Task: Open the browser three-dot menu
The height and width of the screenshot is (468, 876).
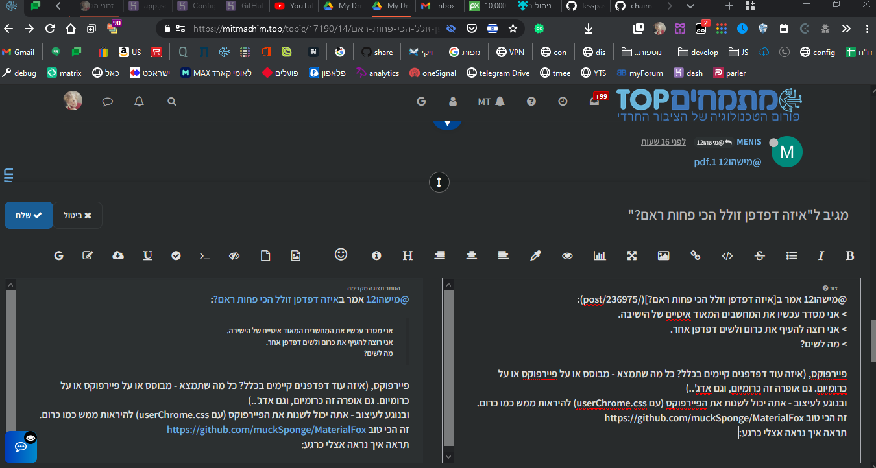Action: pyautogui.click(x=867, y=29)
